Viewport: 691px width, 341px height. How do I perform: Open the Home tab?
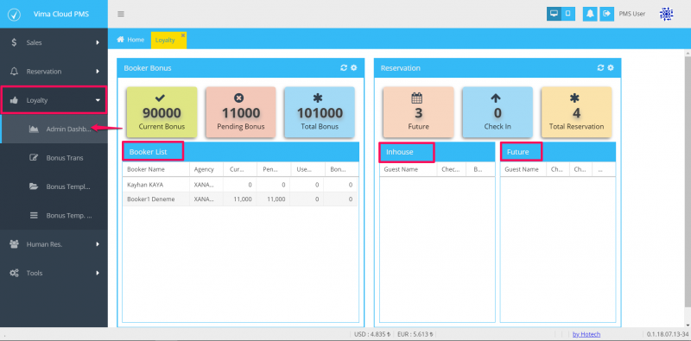[x=130, y=40]
